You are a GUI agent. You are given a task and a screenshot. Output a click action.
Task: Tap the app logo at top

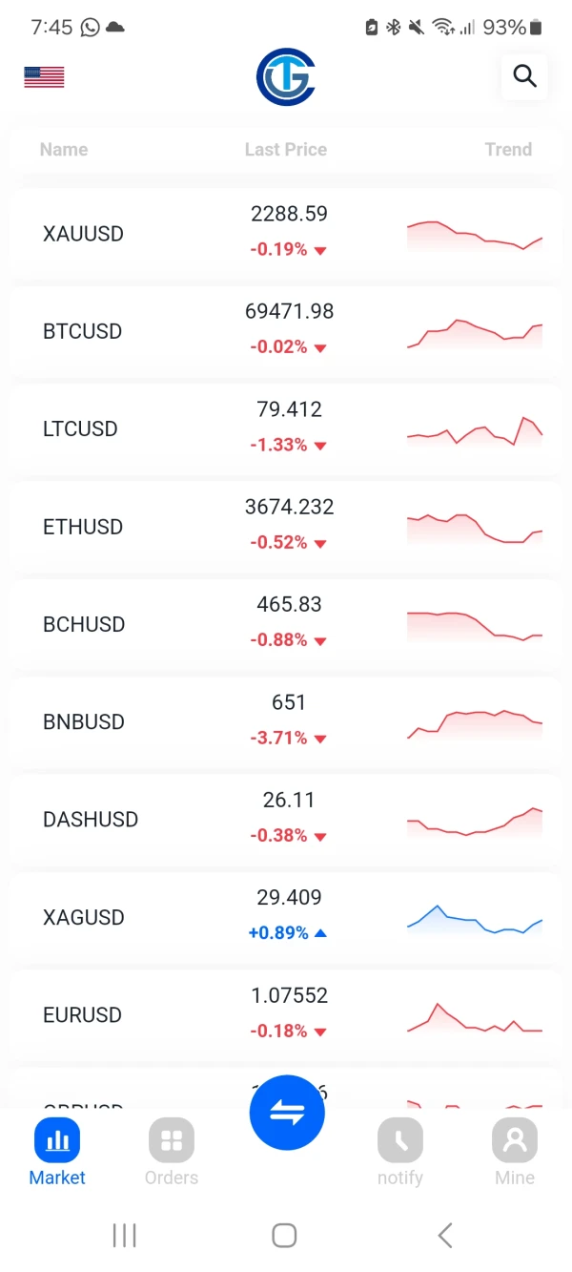tap(286, 77)
